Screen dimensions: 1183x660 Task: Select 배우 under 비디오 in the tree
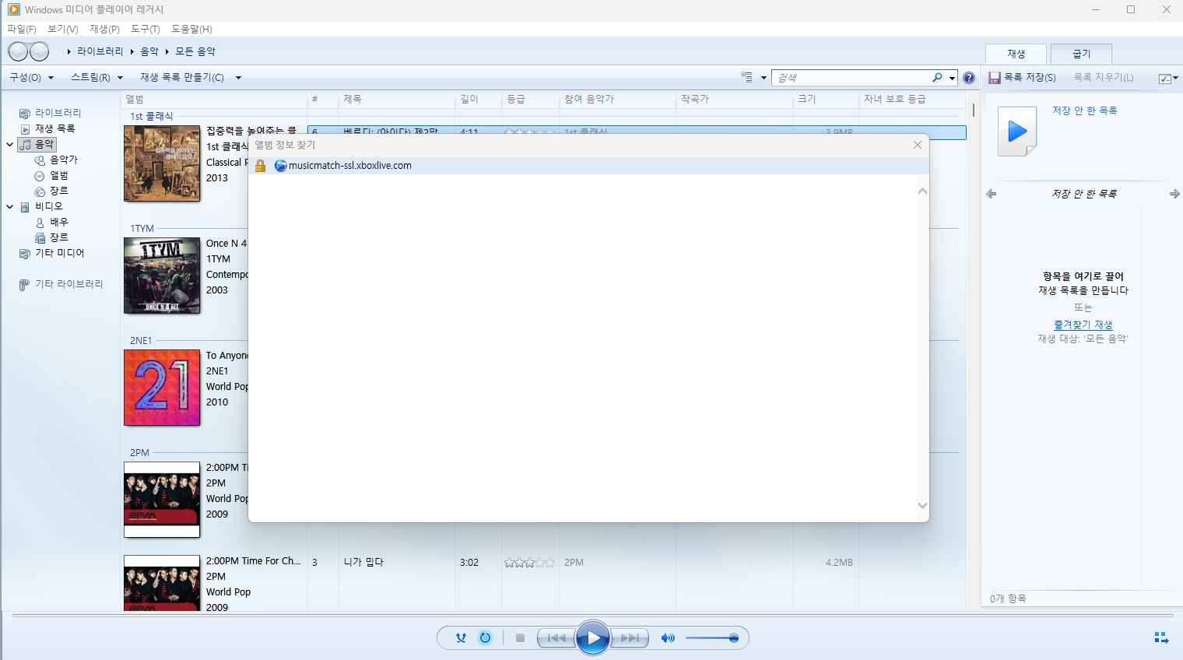pos(59,222)
